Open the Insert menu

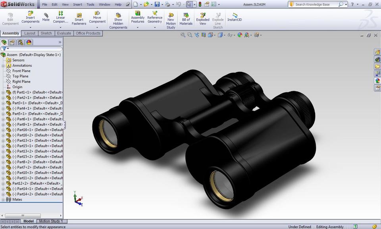point(77,5)
